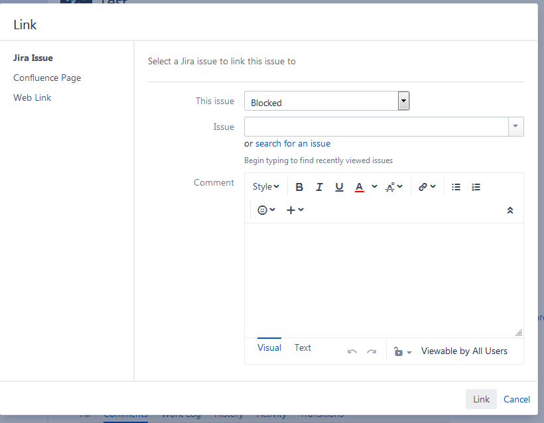The width and height of the screenshot is (544, 423).
Task: Open the plus insert more menu
Action: click(x=295, y=210)
